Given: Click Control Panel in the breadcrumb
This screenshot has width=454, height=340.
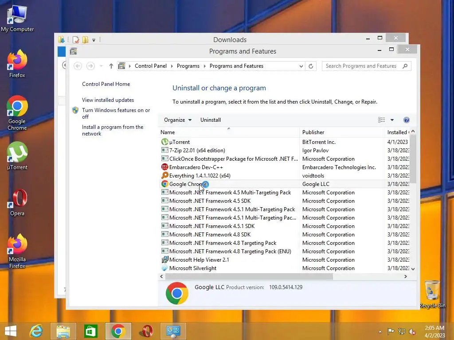Looking at the screenshot, I should (151, 66).
